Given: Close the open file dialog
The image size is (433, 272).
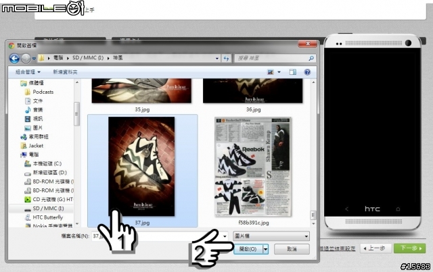Looking at the screenshot, I should pos(307,44).
